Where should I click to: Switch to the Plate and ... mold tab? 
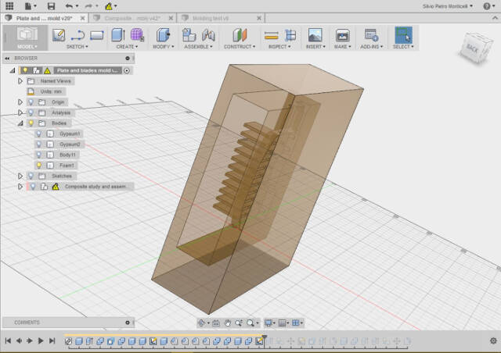click(x=44, y=18)
